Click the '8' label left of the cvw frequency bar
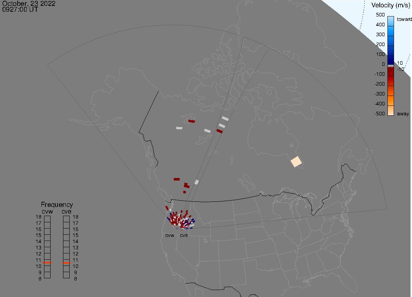The width and height of the screenshot is (412, 297). click(x=40, y=279)
